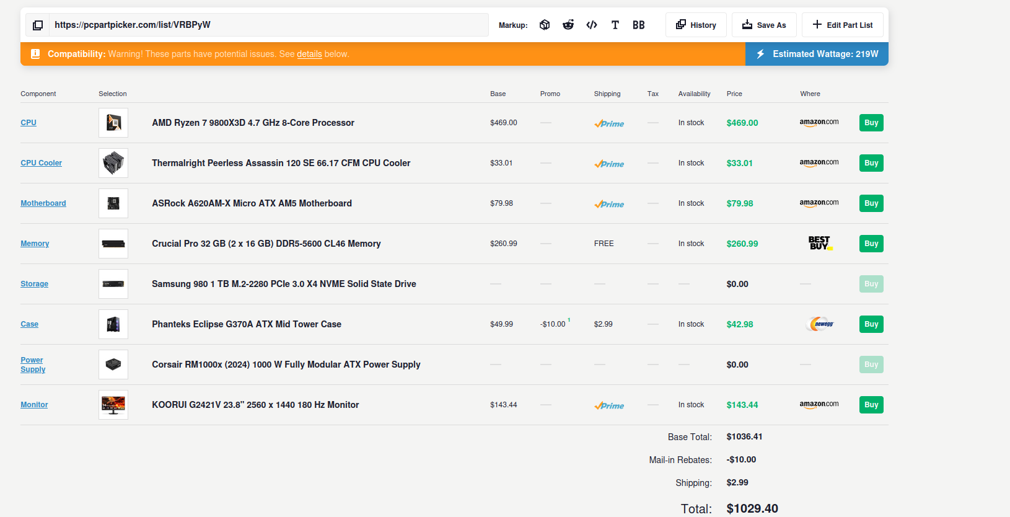Open Phanteks Eclipse G370A case page
This screenshot has width=1010, height=517.
pyautogui.click(x=247, y=324)
